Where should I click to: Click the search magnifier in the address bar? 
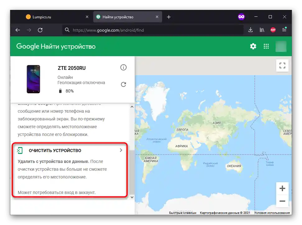67,30
